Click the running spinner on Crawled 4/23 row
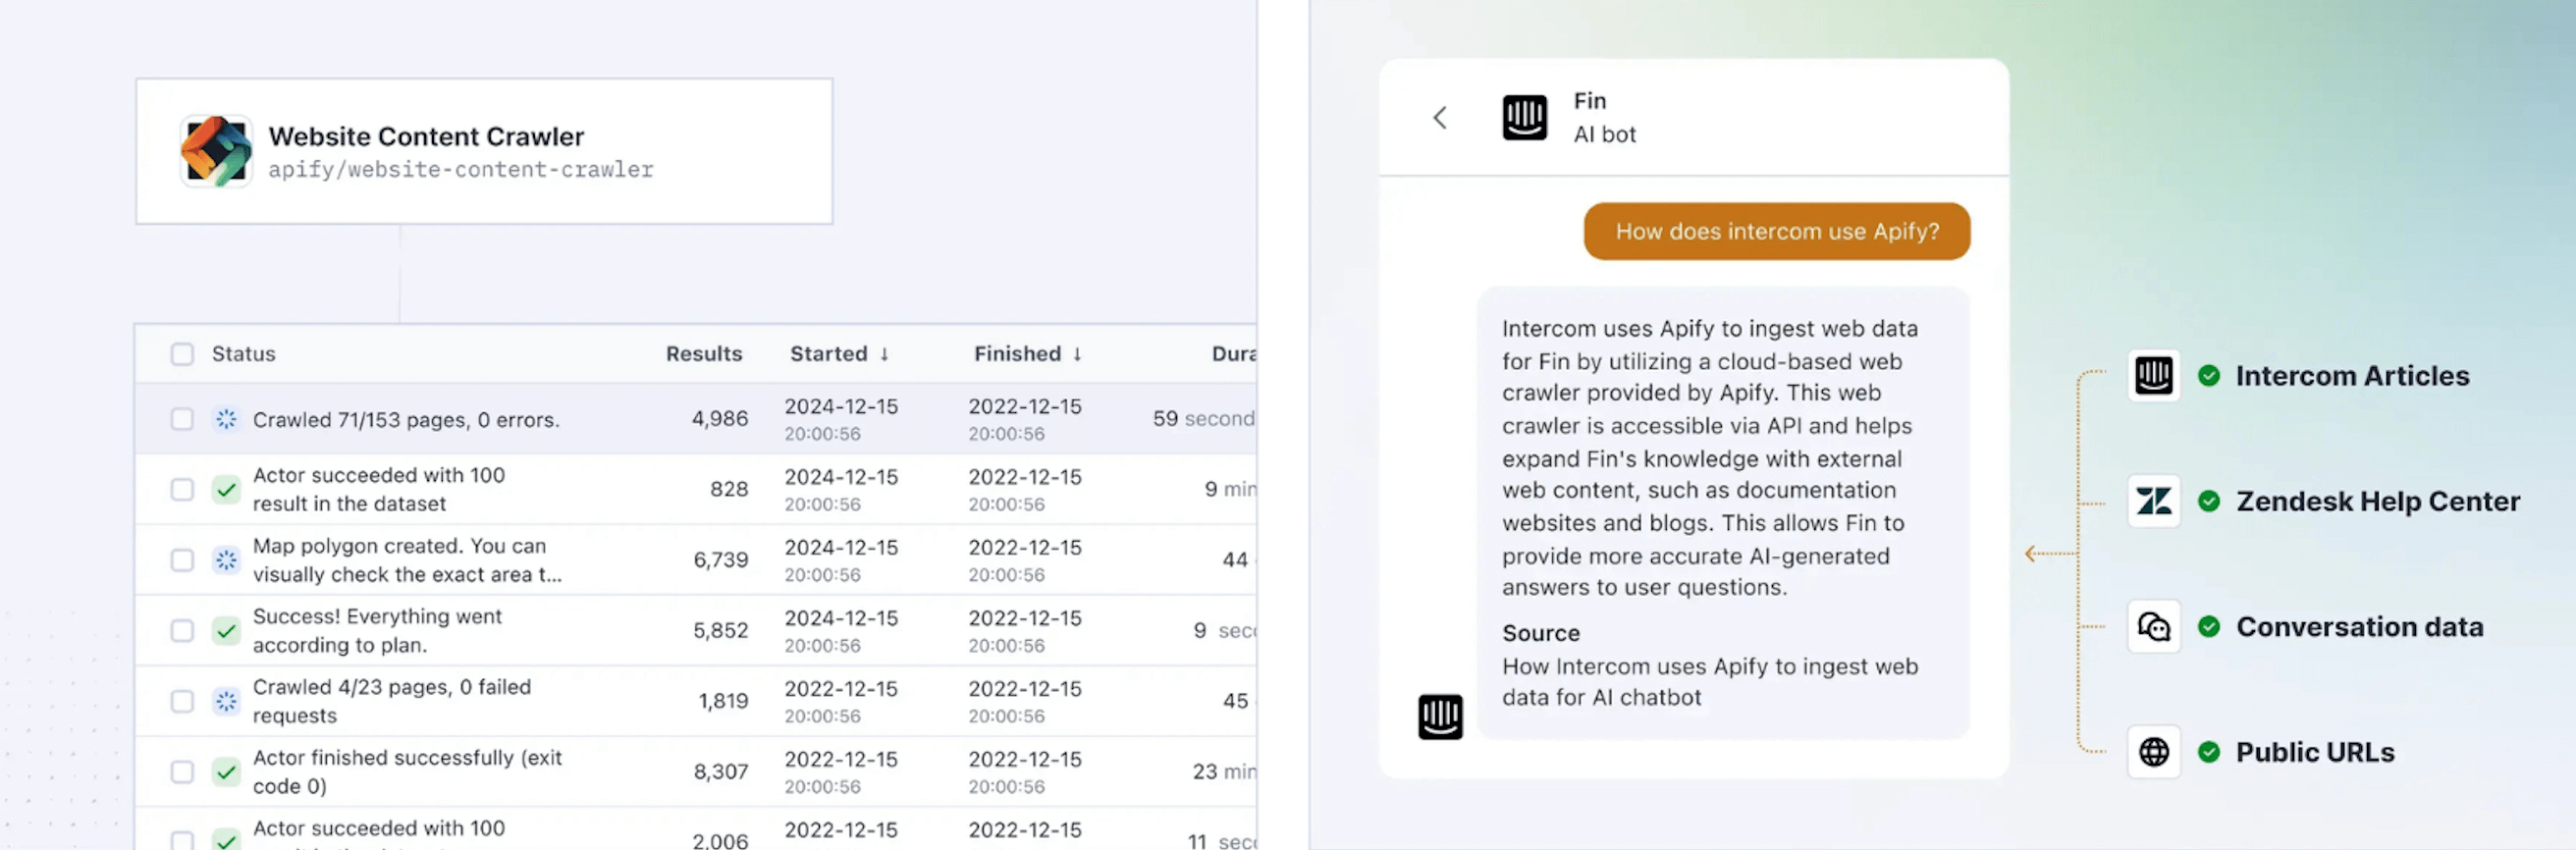2576x850 pixels. point(227,701)
